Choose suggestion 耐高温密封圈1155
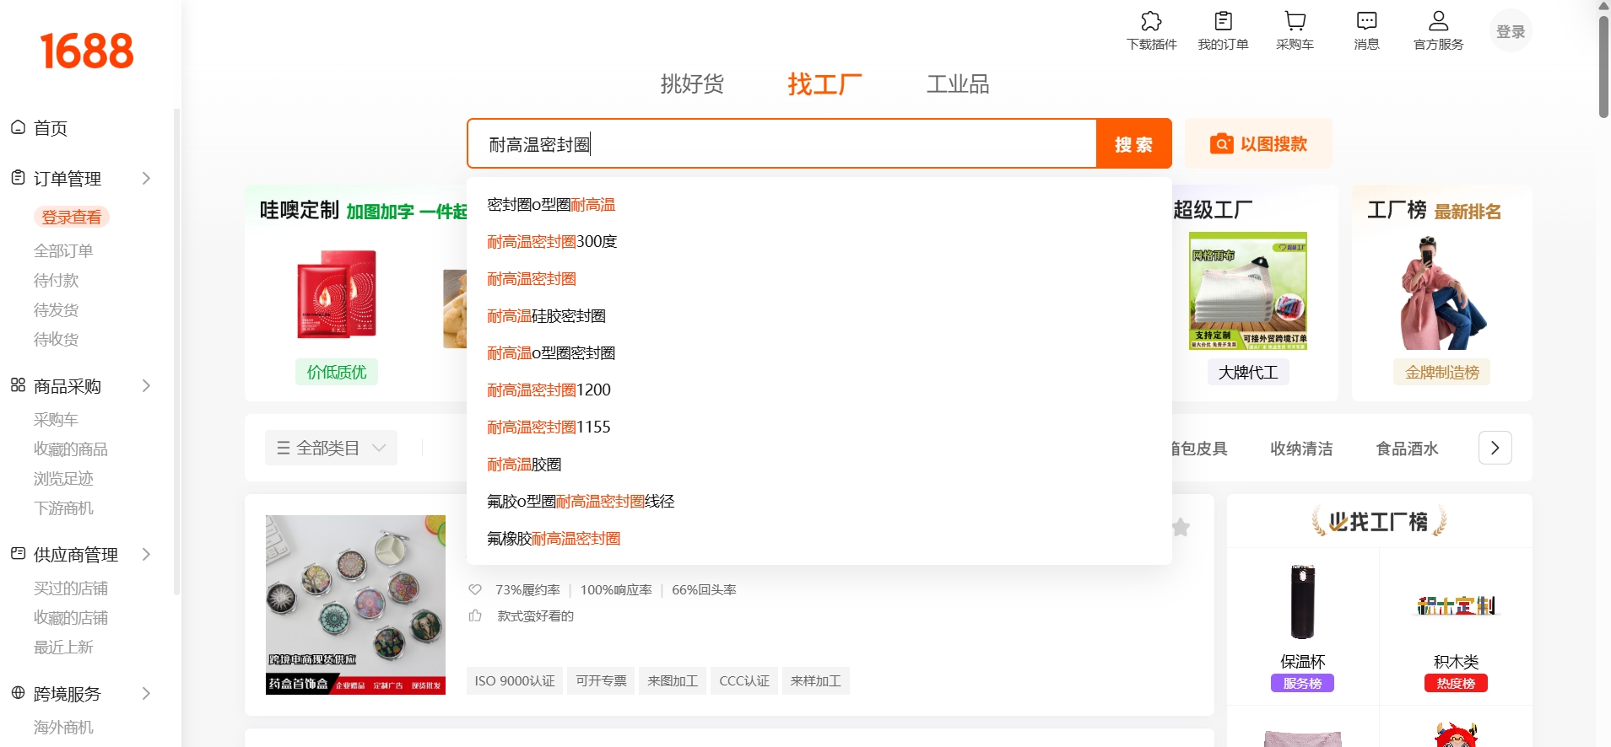 pos(819,427)
